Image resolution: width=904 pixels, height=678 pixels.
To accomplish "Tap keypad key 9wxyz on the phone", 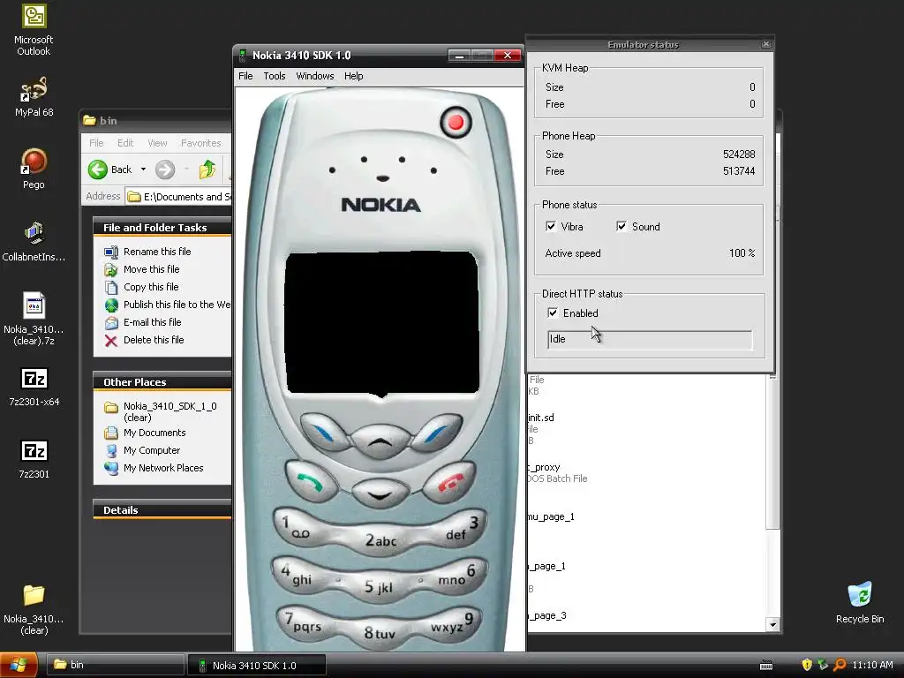I will (x=455, y=624).
